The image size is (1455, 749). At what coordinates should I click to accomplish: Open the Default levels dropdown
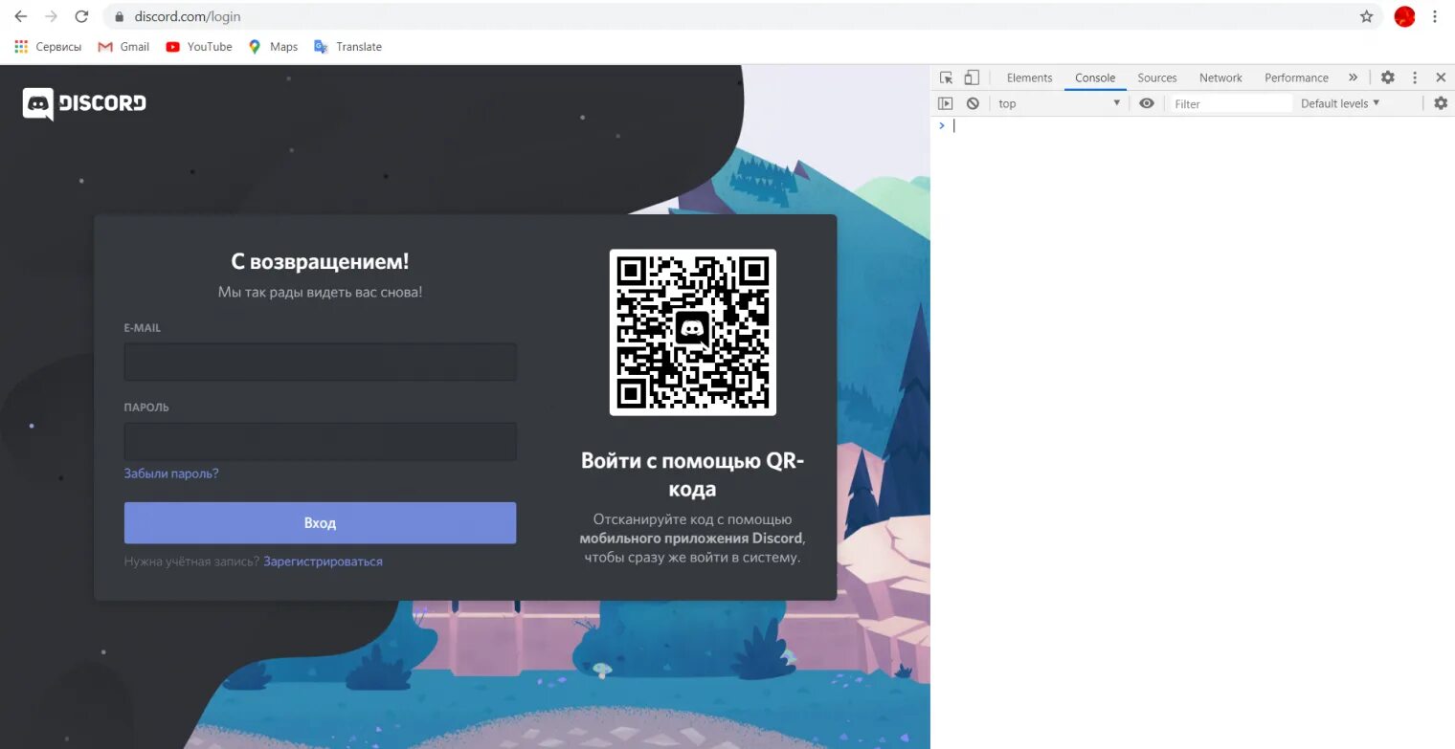pyautogui.click(x=1340, y=103)
